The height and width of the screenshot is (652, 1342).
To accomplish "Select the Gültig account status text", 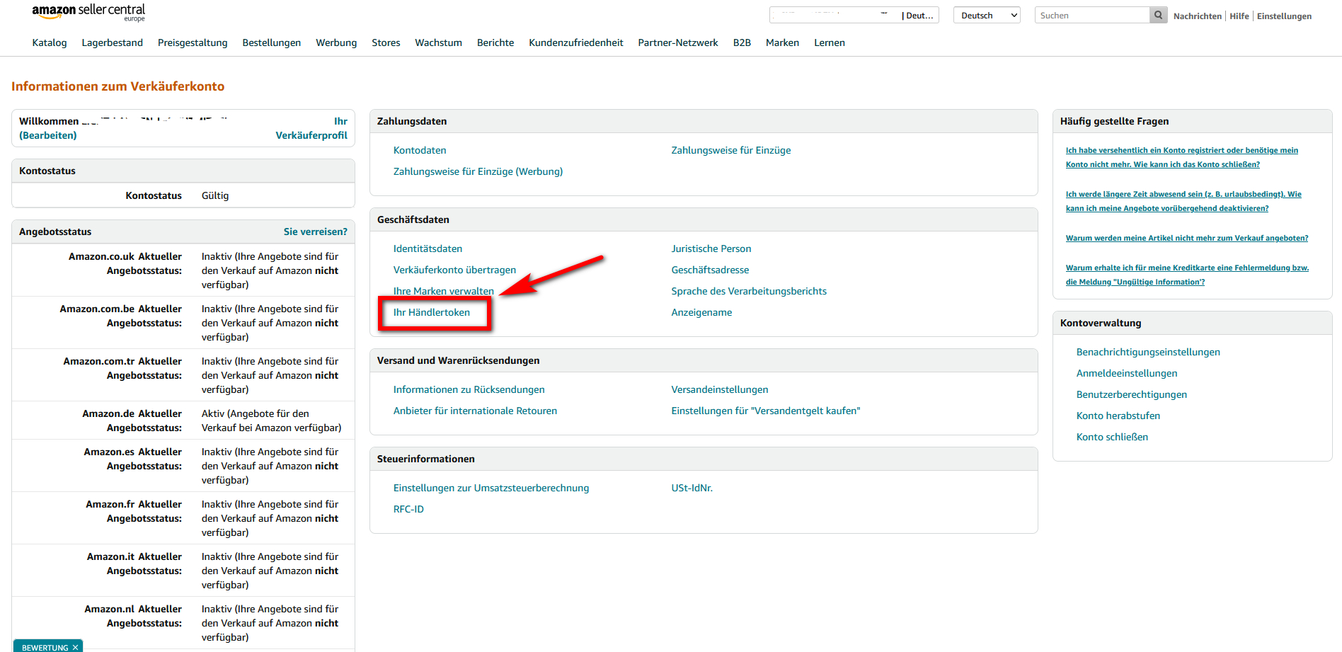I will (x=215, y=195).
